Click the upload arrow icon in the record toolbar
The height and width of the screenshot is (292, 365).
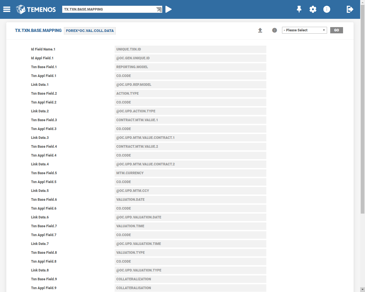(260, 30)
